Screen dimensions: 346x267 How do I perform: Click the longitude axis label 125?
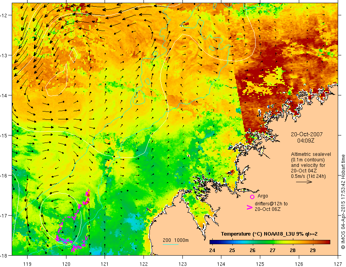coord(260,264)
